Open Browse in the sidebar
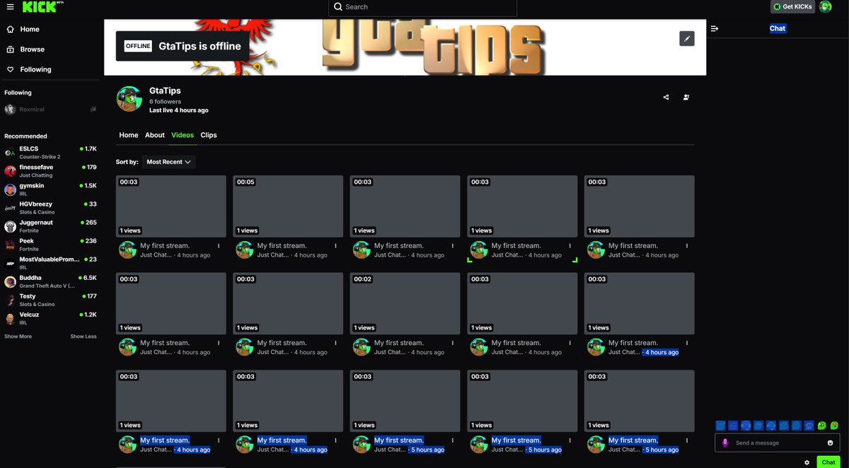The width and height of the screenshot is (849, 468). [x=25, y=49]
